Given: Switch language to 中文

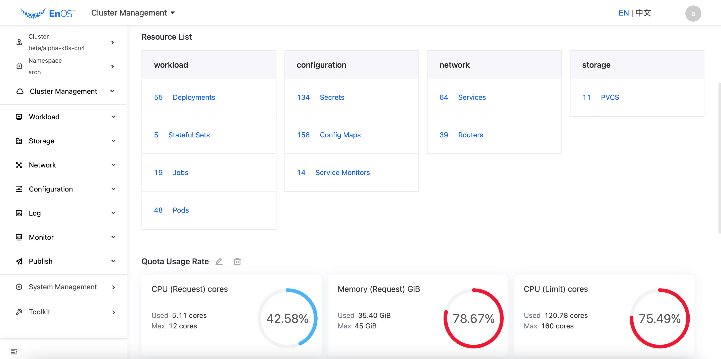Looking at the screenshot, I should click(x=643, y=13).
